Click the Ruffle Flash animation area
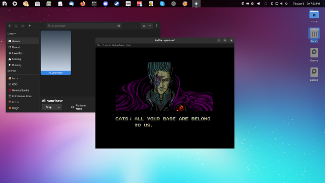 165,98
